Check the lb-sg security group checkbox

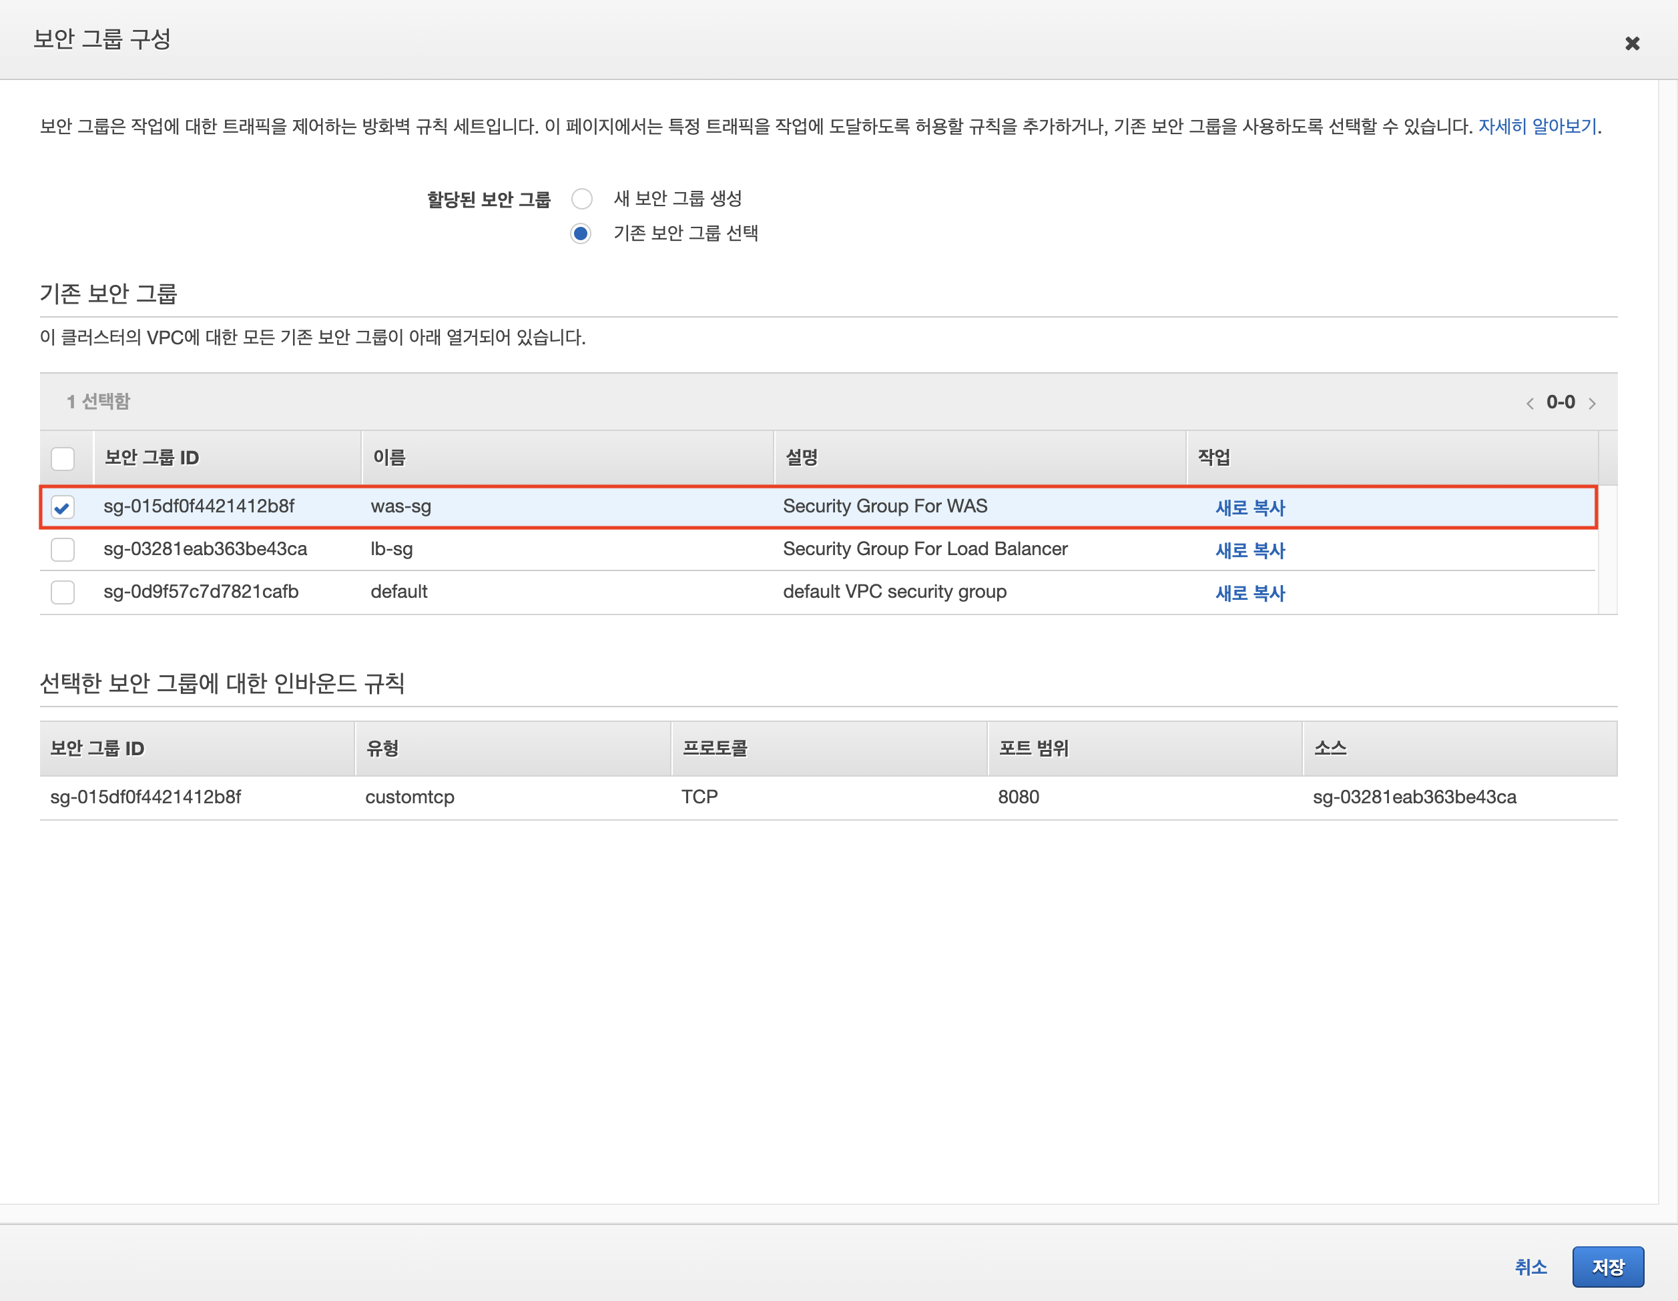pos(63,550)
